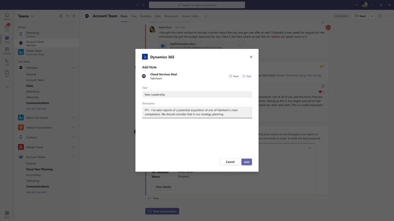Open the Meet options dropdown arrow
Screen dimensions: 394x221
pos(372,16)
